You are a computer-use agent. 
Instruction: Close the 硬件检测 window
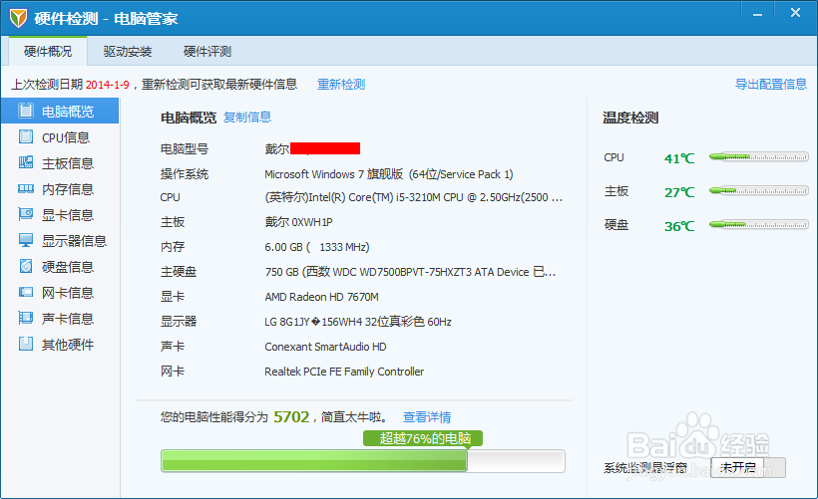pyautogui.click(x=795, y=13)
